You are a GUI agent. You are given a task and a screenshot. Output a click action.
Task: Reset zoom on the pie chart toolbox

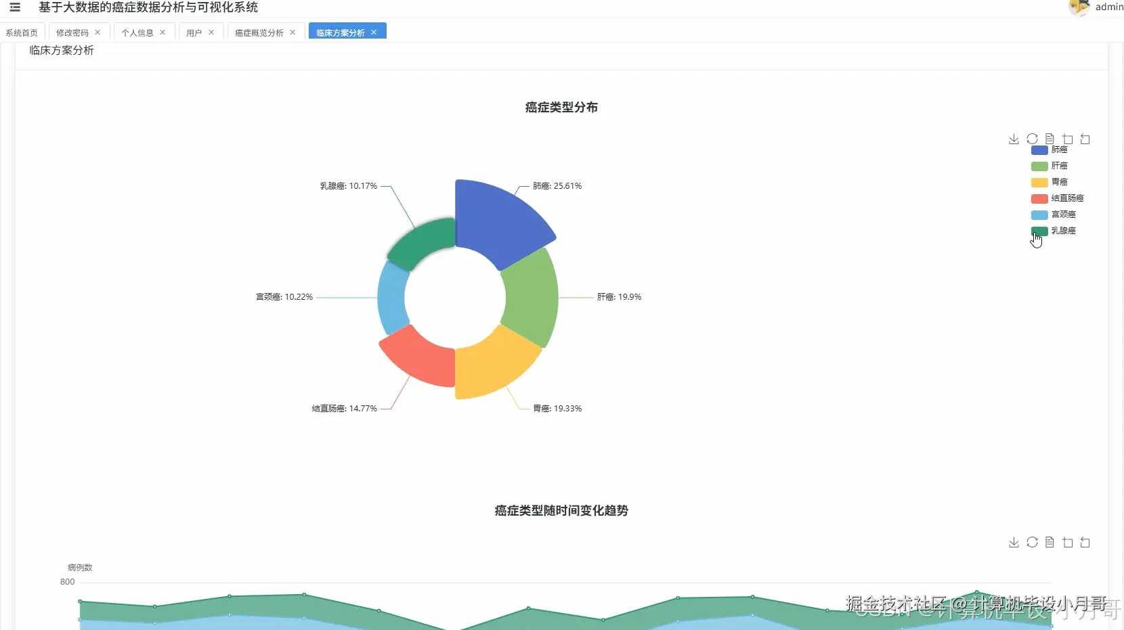click(x=1086, y=139)
